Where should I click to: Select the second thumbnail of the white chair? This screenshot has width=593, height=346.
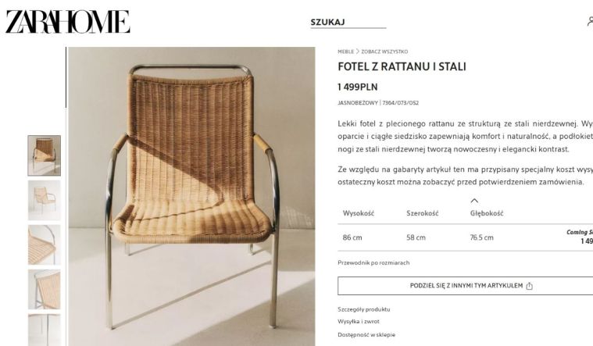point(45,200)
